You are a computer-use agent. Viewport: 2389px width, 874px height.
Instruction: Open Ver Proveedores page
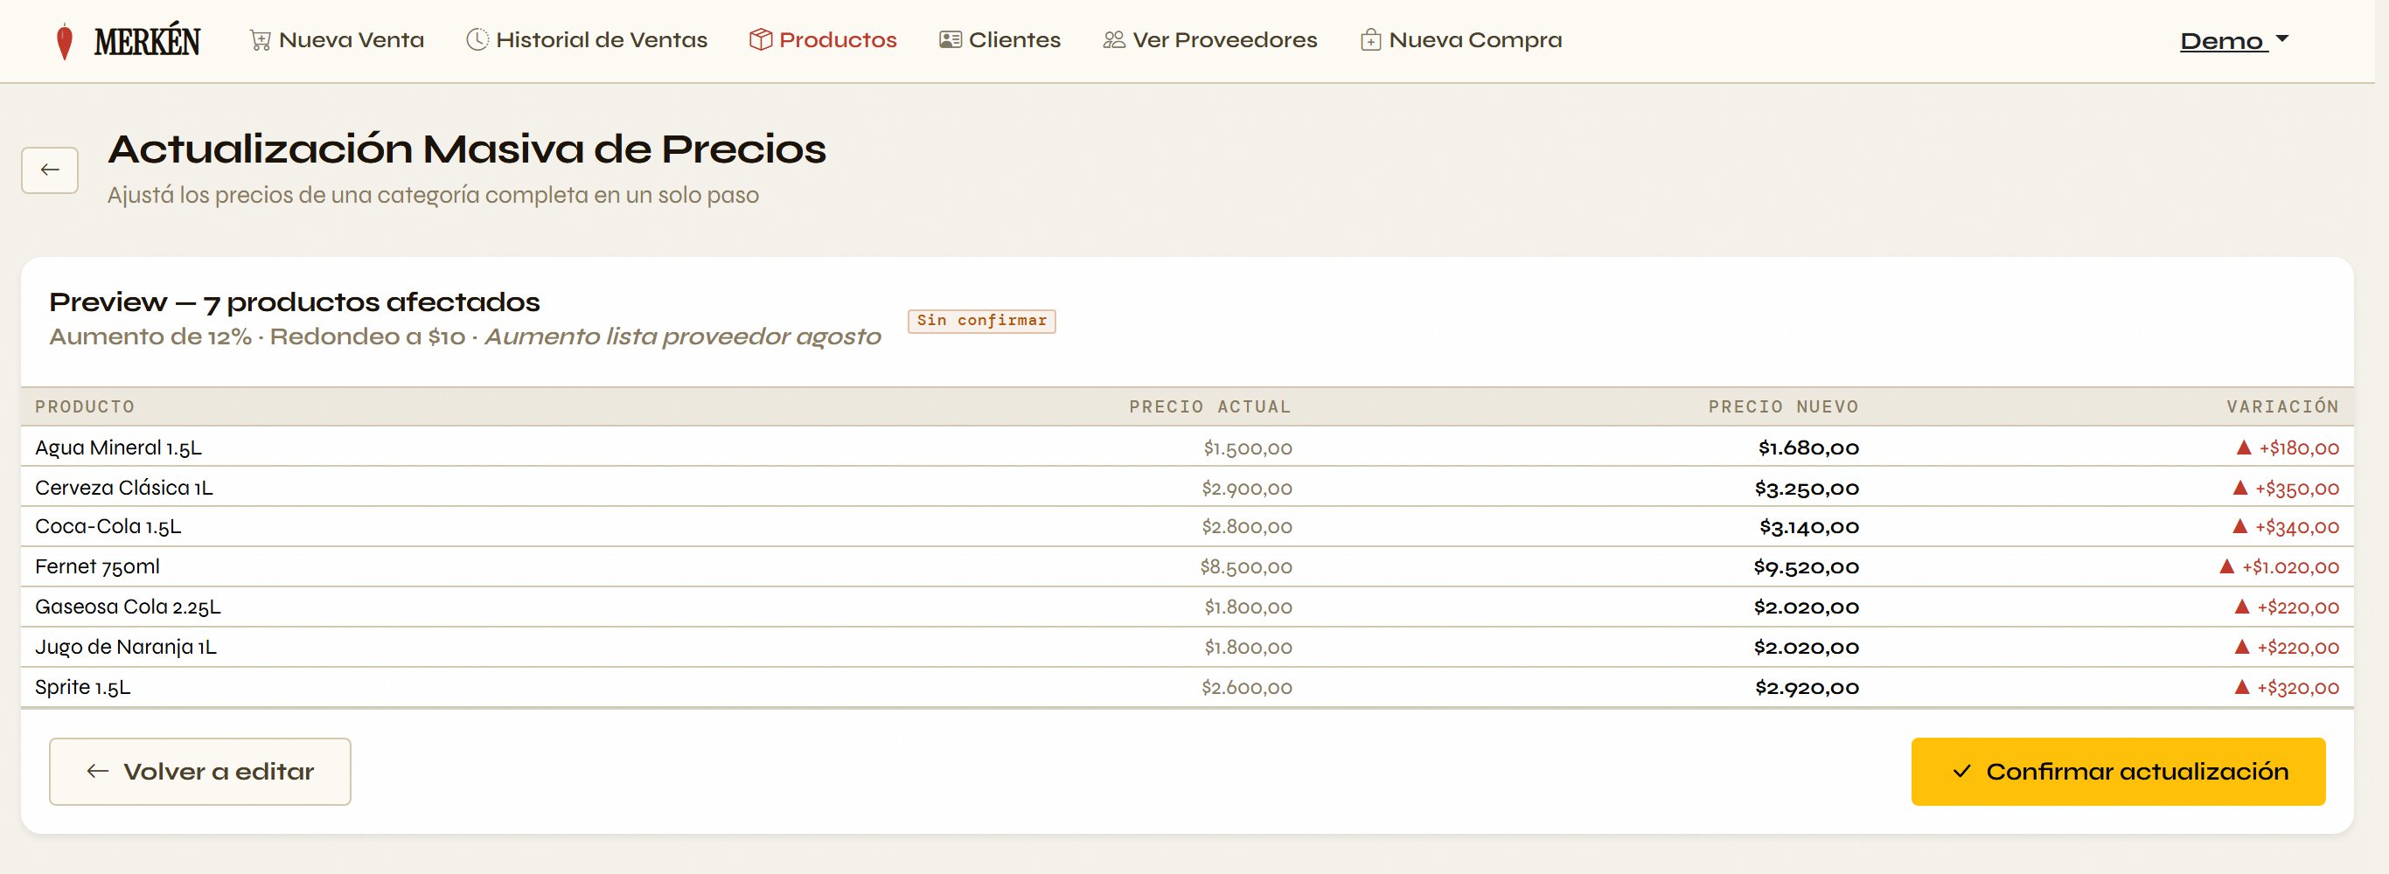pos(1210,40)
